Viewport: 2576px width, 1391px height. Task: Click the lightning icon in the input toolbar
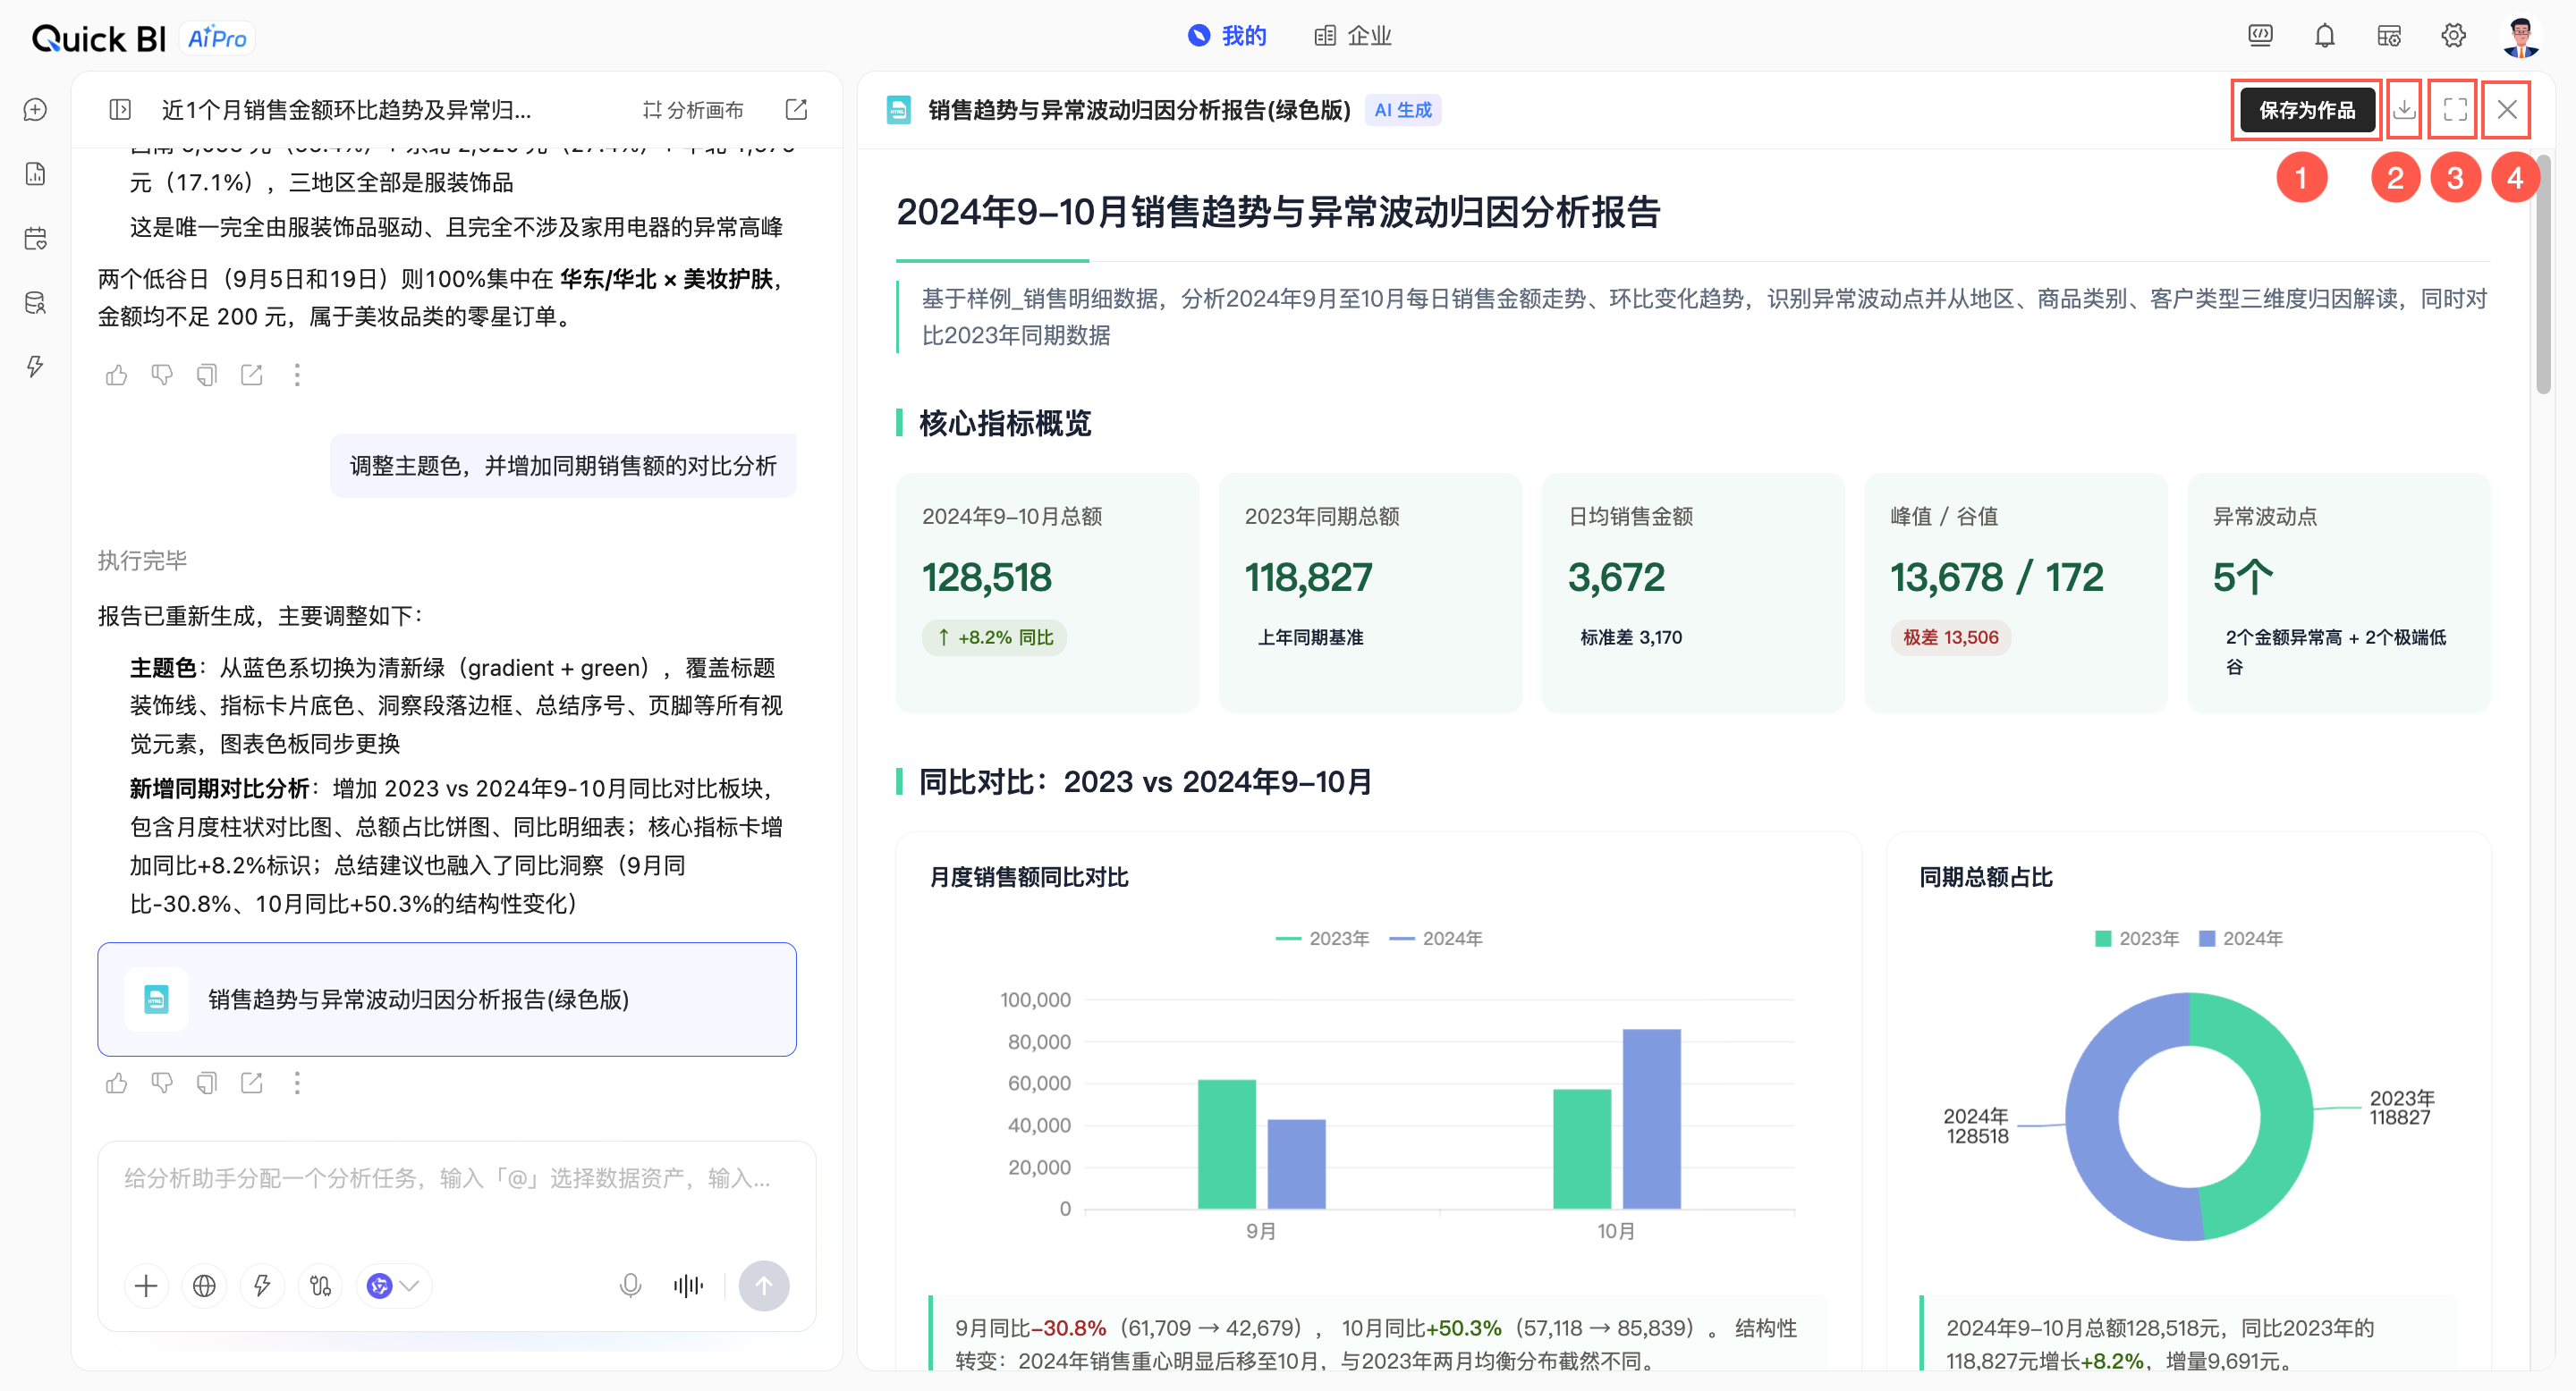click(262, 1286)
